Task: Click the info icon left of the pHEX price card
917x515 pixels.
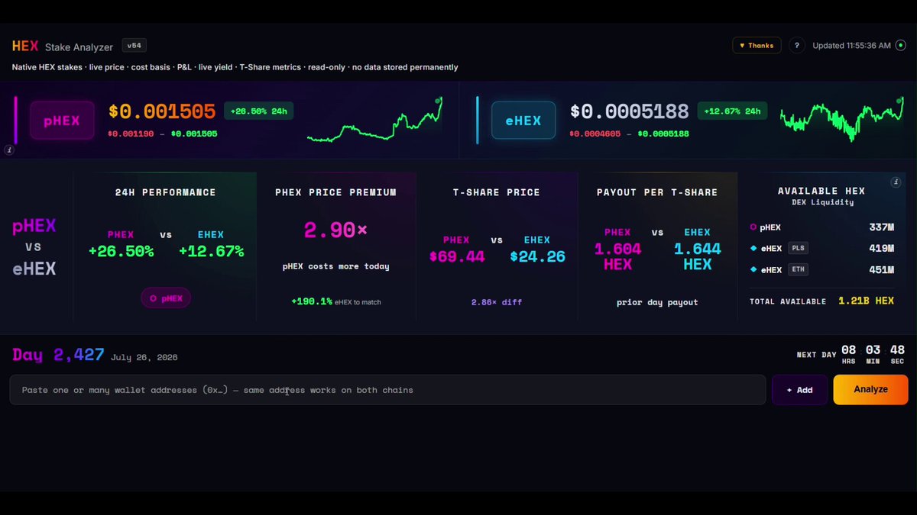Action: [x=9, y=150]
